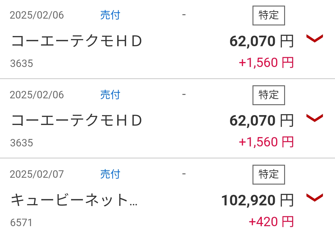
Task: Tap stock code 3635 in the topmost row
Action: [x=22, y=64]
